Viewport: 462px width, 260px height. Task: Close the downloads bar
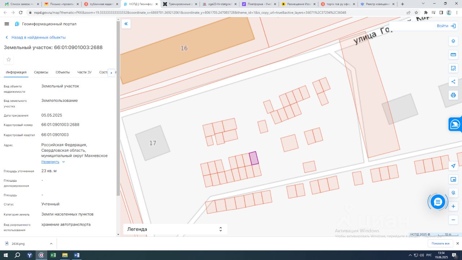[458, 243]
